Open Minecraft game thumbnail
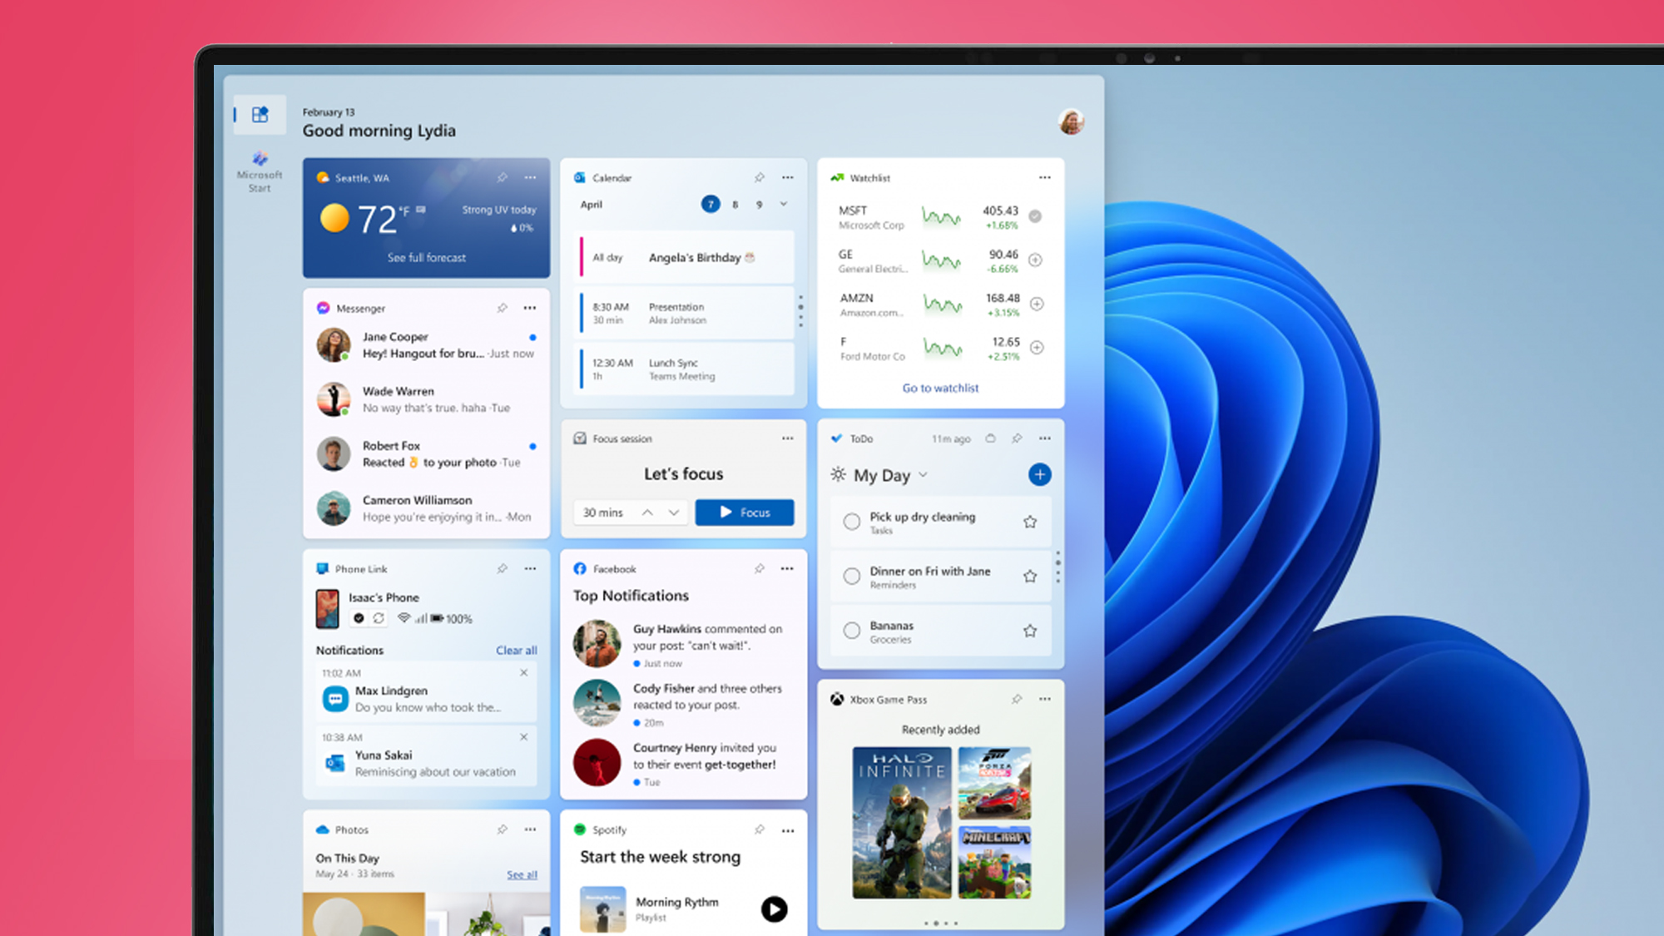 pyautogui.click(x=994, y=863)
